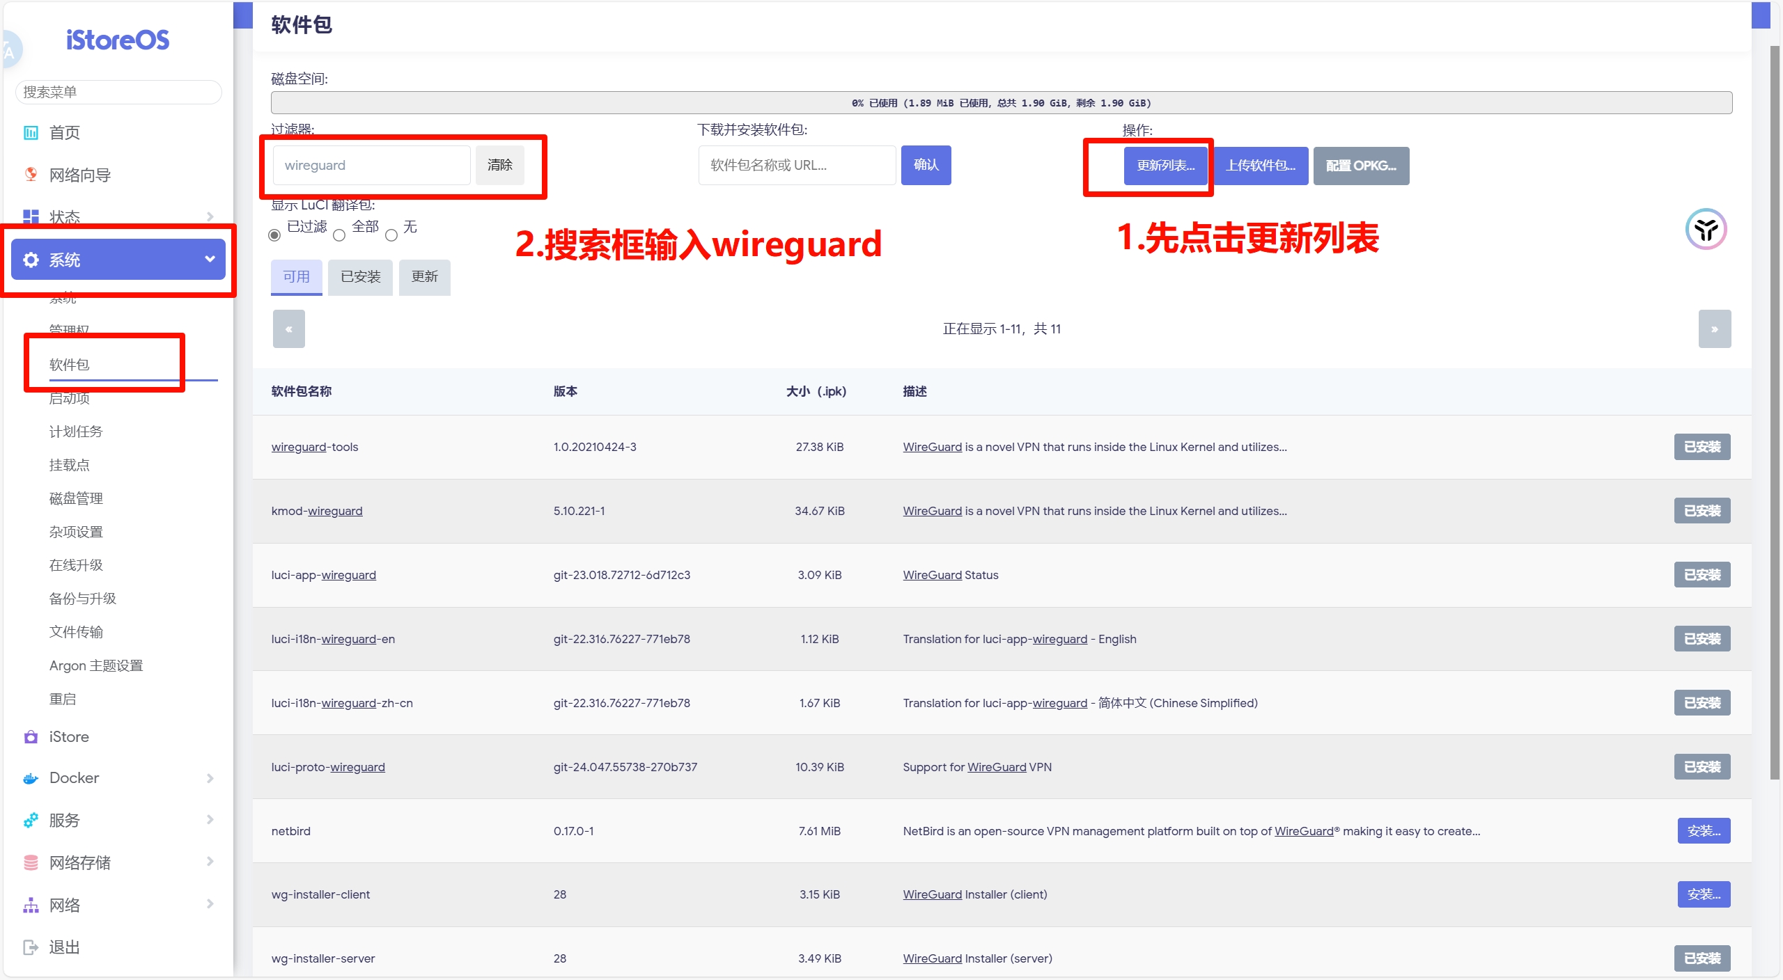1783x980 pixels.
Task: Click the Services gears icon
Action: pyautogui.click(x=31, y=820)
